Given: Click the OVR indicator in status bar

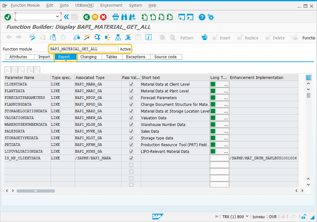Looking at the screenshot, I should click(x=273, y=217).
